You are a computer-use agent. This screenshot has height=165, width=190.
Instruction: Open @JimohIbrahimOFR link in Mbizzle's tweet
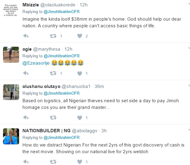[x=62, y=12]
